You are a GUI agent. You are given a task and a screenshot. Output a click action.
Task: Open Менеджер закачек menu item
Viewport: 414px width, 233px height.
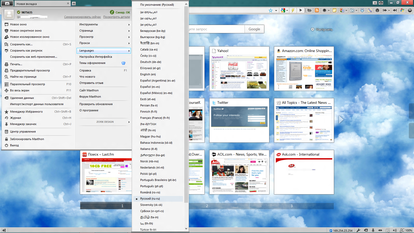click(x=23, y=124)
